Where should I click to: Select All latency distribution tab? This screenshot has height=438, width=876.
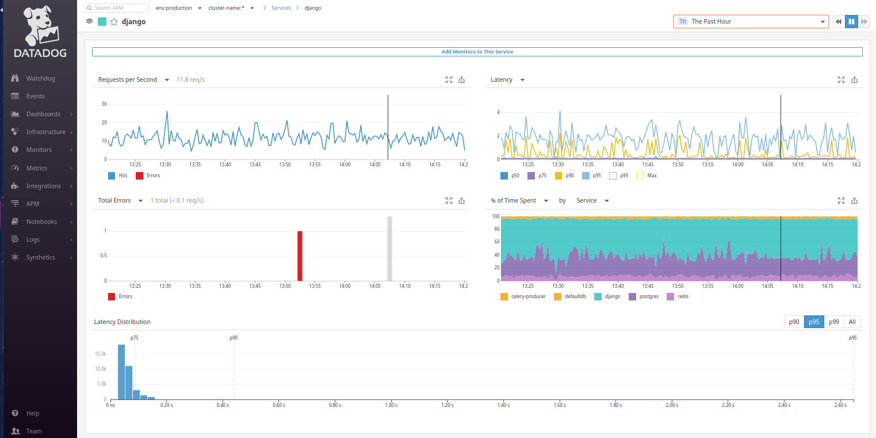point(852,322)
